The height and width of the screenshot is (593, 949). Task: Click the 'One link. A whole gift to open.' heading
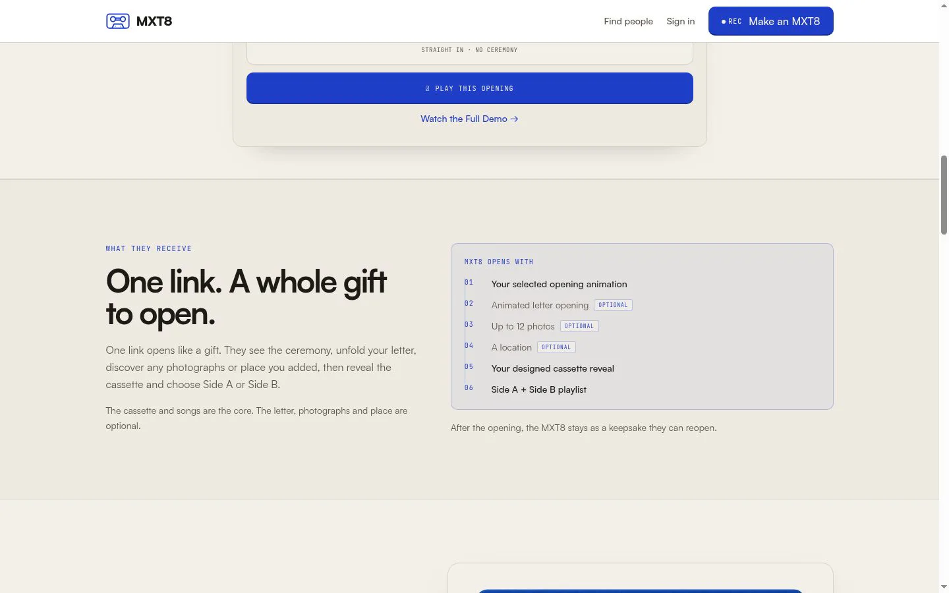coord(246,298)
